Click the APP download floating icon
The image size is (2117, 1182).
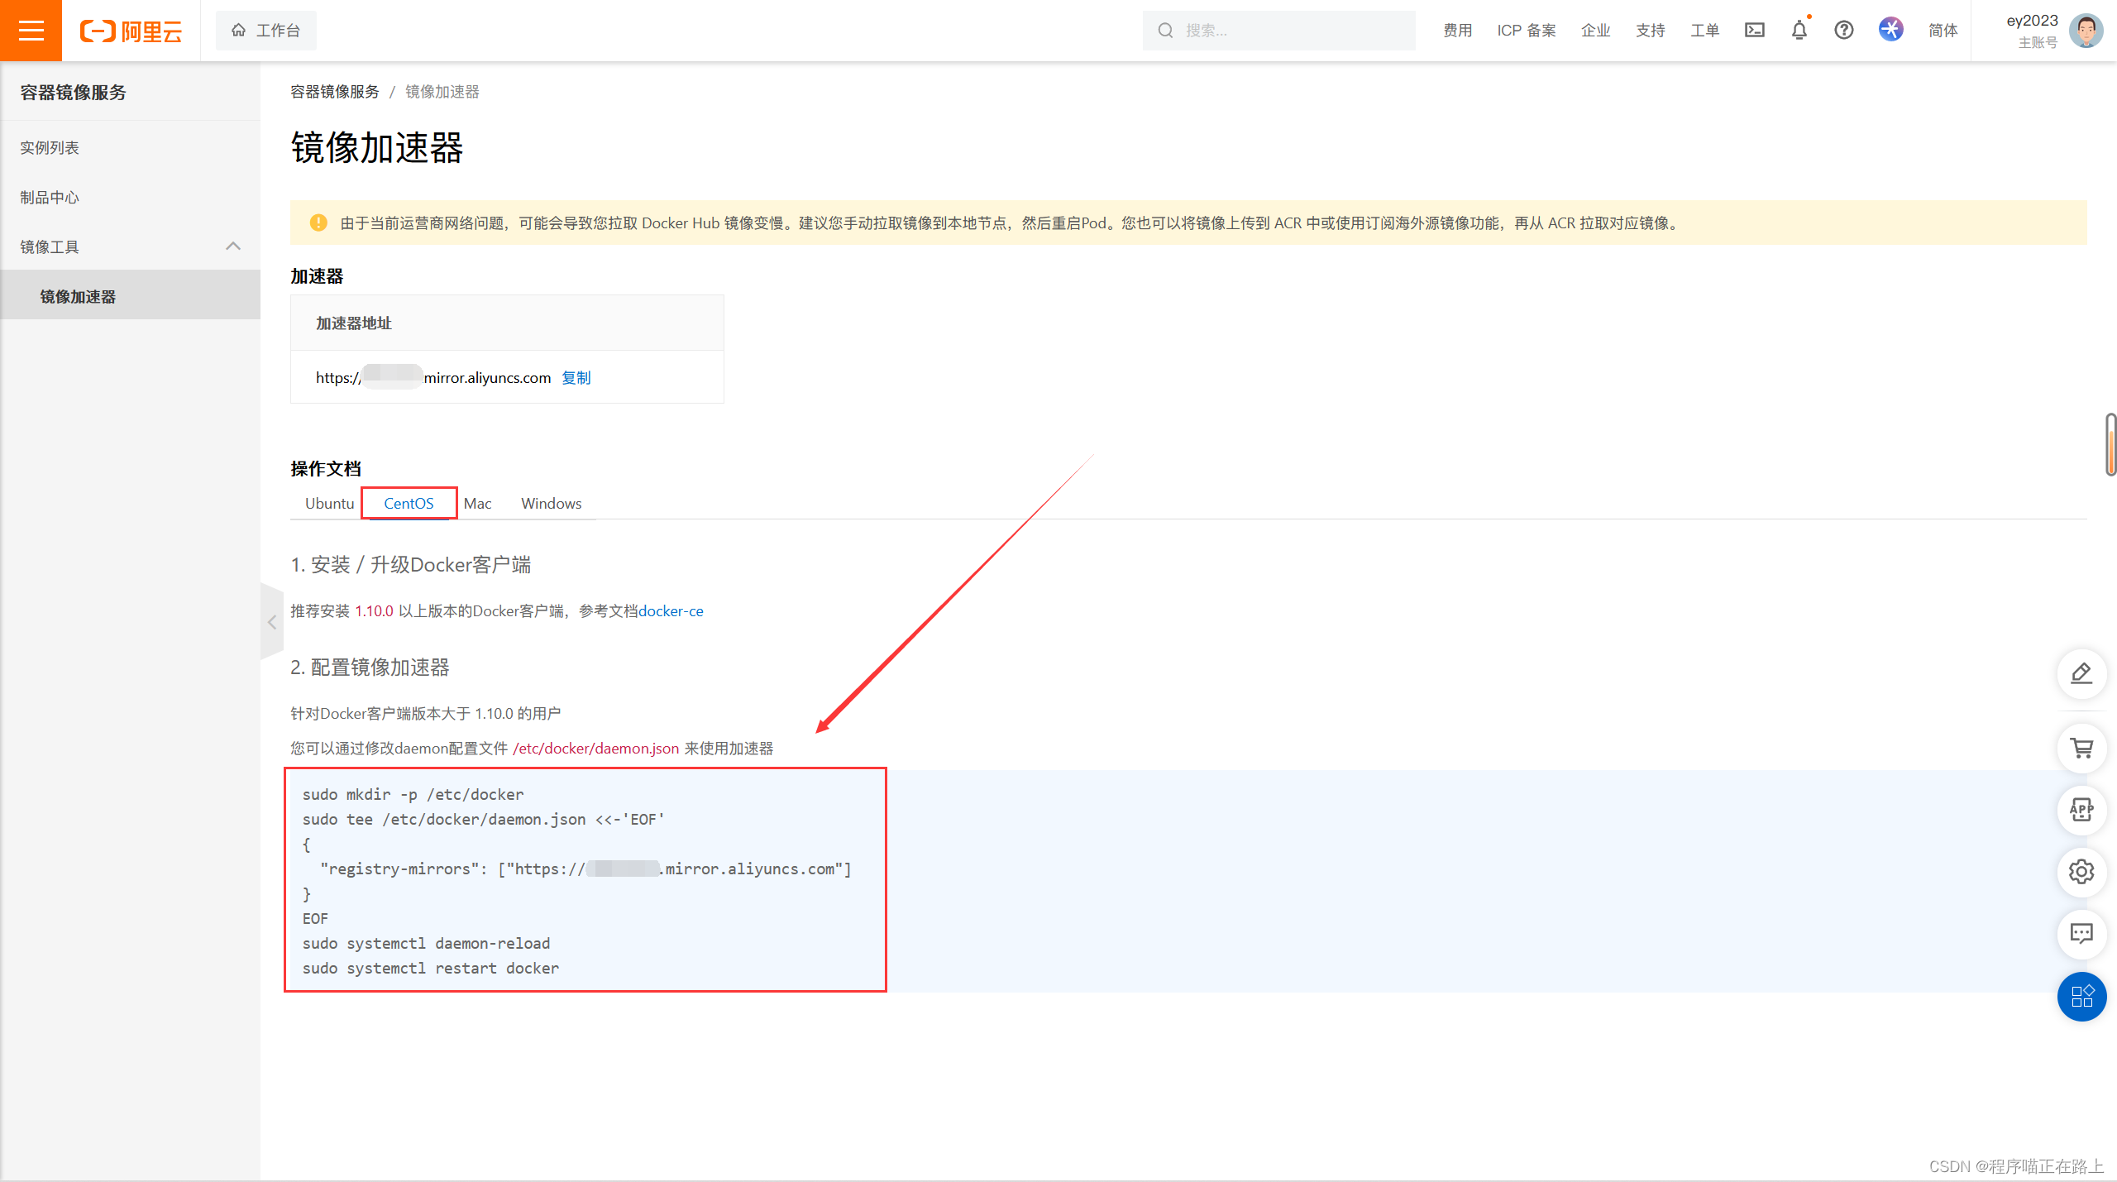click(2081, 810)
